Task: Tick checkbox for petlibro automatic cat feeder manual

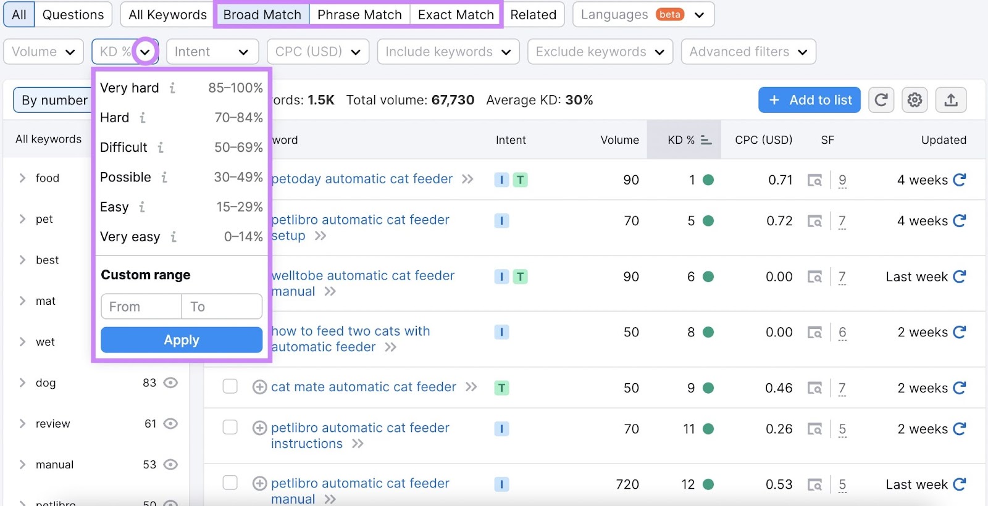Action: [230, 483]
